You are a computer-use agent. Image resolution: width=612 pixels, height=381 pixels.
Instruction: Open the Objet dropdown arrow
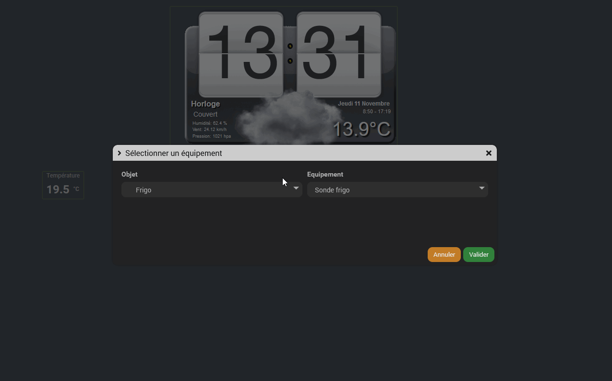[296, 188]
